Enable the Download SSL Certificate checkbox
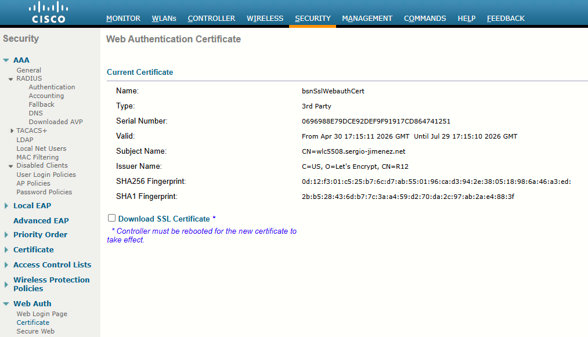The height and width of the screenshot is (337, 588). tap(112, 218)
